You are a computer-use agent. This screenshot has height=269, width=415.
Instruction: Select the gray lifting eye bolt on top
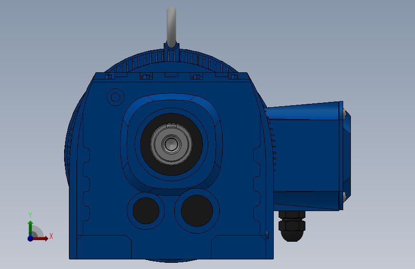coord(171,27)
